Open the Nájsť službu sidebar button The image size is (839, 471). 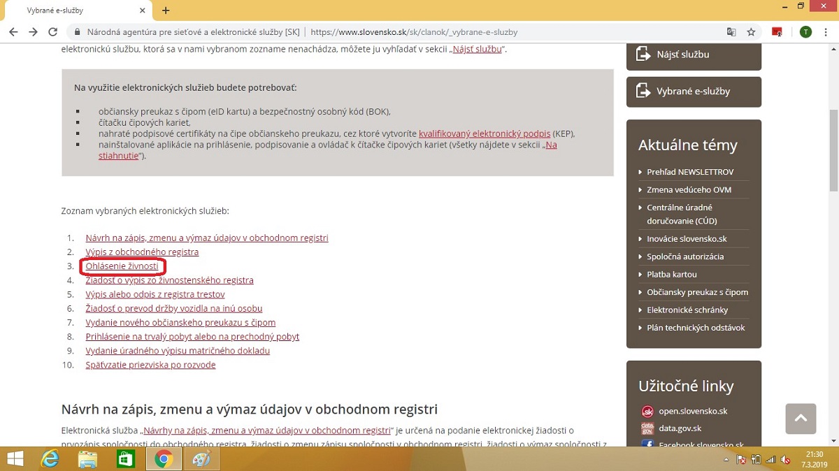point(694,55)
